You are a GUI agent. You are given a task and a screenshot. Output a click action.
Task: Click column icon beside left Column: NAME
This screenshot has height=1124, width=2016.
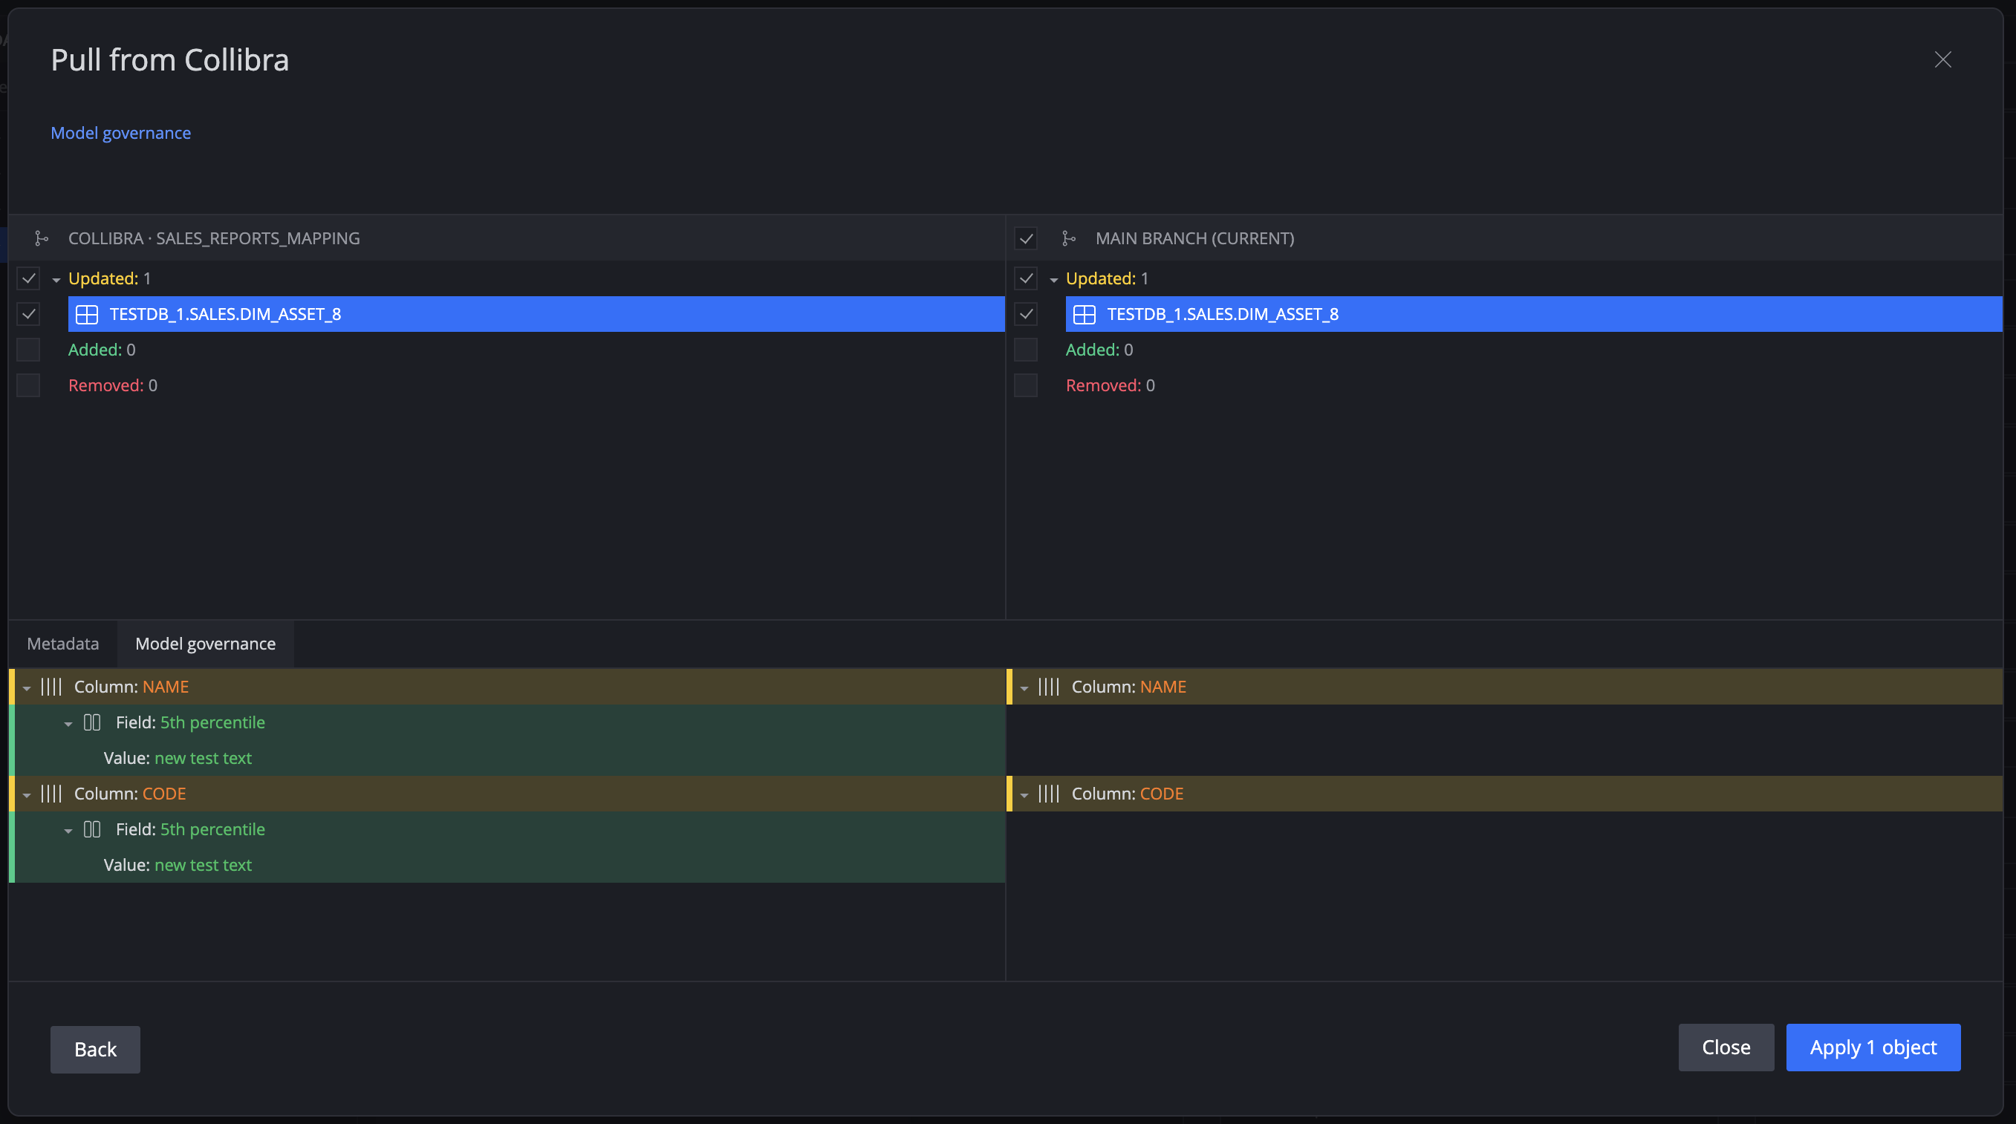(x=51, y=687)
